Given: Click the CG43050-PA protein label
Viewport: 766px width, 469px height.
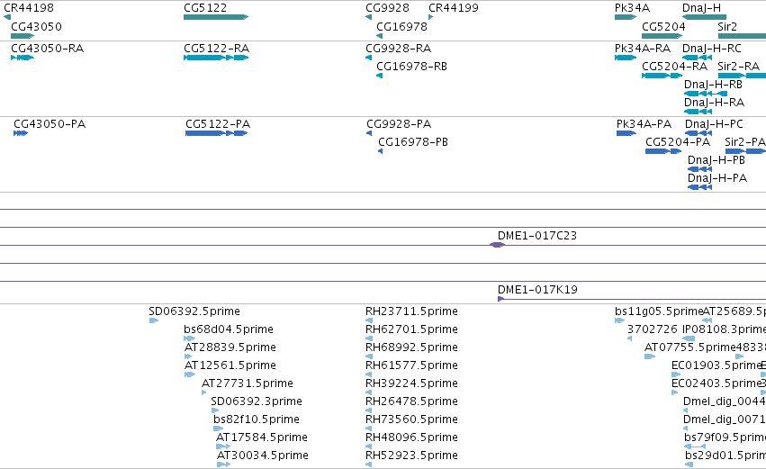Looking at the screenshot, I should click(50, 124).
